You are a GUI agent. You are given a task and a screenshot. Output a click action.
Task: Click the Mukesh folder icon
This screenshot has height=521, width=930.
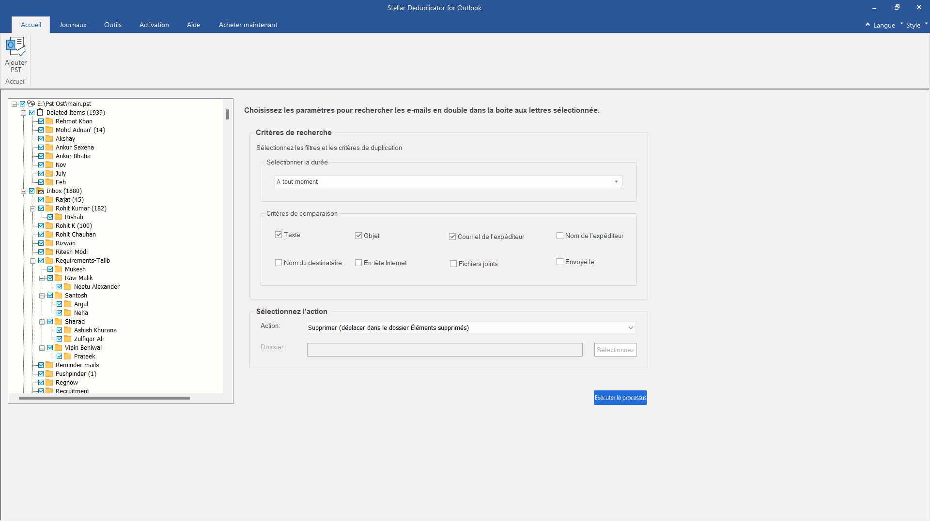tap(59, 269)
